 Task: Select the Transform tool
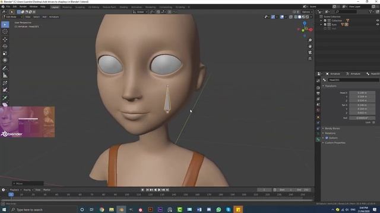[x=5, y=60]
